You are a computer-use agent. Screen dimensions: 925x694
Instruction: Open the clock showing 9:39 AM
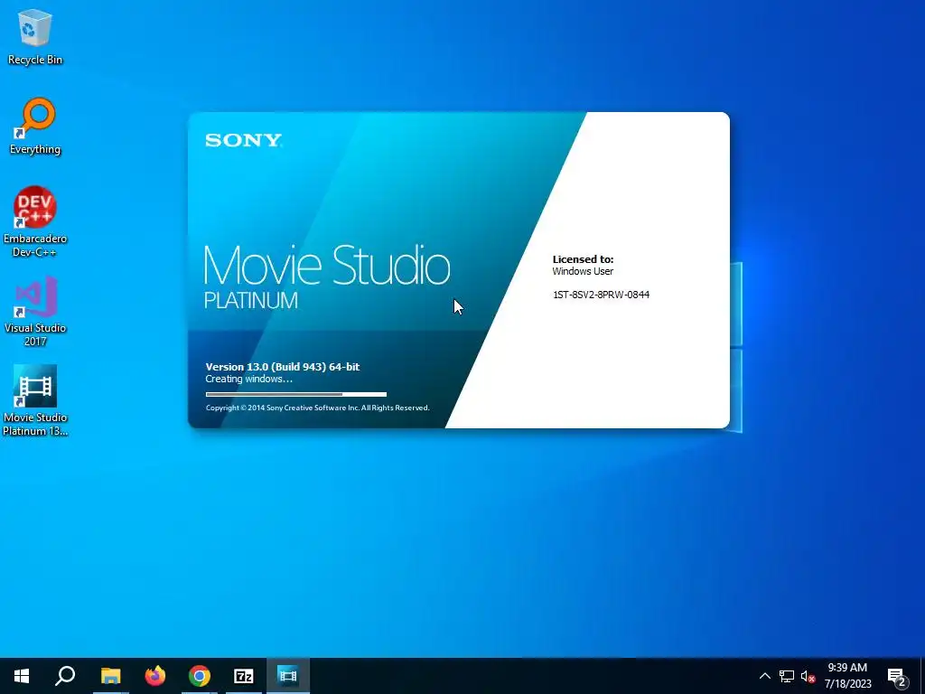(847, 676)
